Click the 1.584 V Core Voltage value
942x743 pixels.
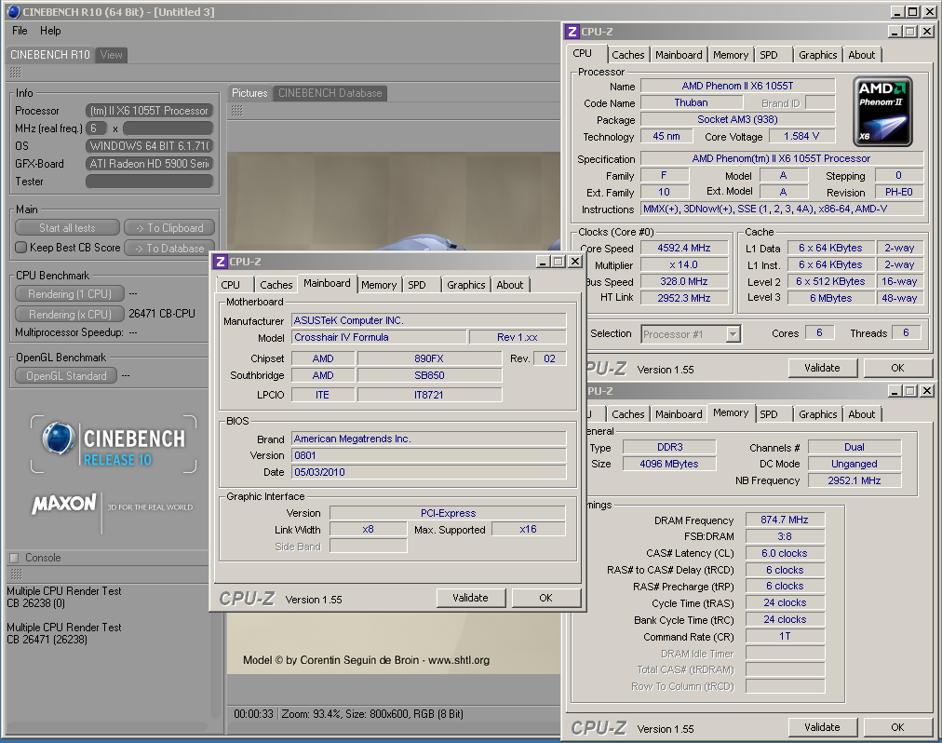(801, 137)
